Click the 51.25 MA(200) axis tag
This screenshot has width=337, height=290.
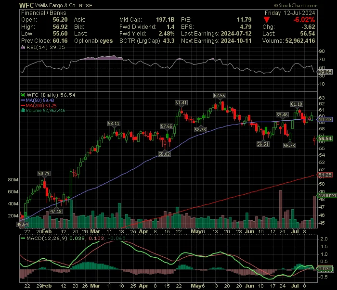[325, 175]
